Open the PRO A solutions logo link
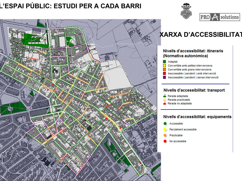Image resolution: width=242 pixels, height=181 pixels. [220, 17]
